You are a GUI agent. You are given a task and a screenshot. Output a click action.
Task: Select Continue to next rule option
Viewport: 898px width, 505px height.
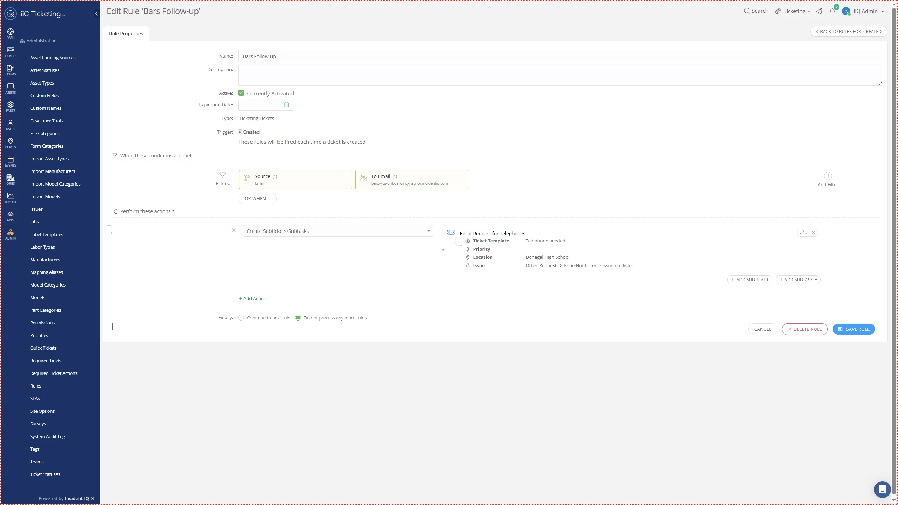pos(241,318)
